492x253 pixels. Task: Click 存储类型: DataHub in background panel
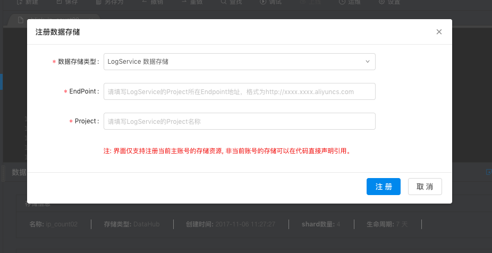coord(132,224)
